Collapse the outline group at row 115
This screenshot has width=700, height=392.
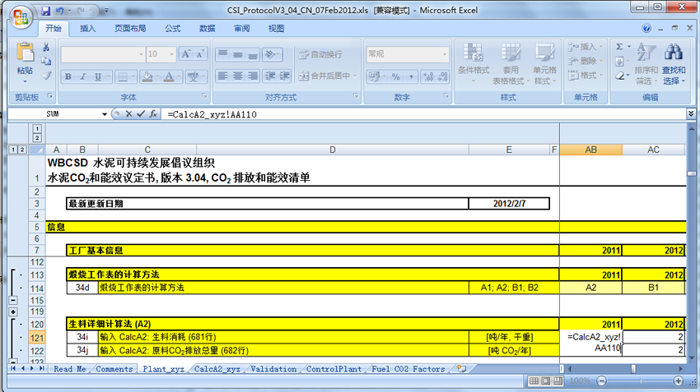pos(13,300)
